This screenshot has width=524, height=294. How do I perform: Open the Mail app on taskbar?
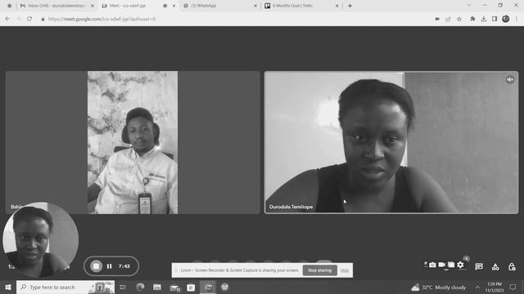pyautogui.click(x=174, y=287)
